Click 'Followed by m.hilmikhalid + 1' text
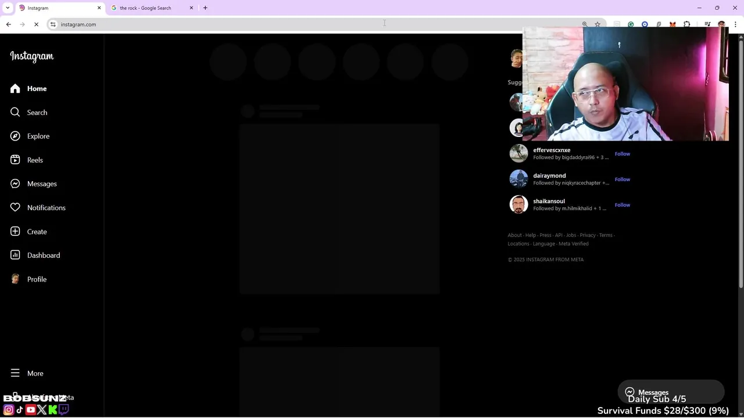The image size is (744, 418). pos(570,208)
